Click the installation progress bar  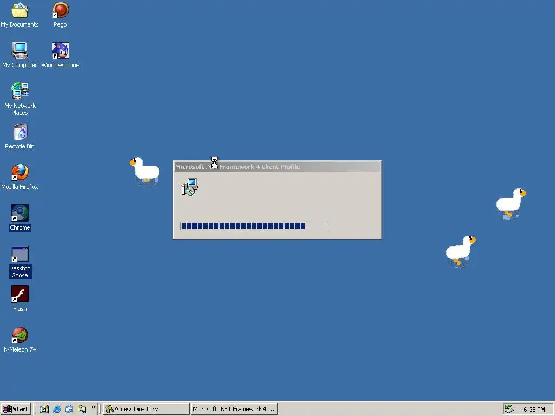(x=254, y=226)
